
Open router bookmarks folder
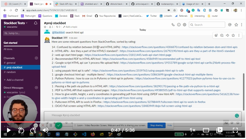tap(213, 16)
